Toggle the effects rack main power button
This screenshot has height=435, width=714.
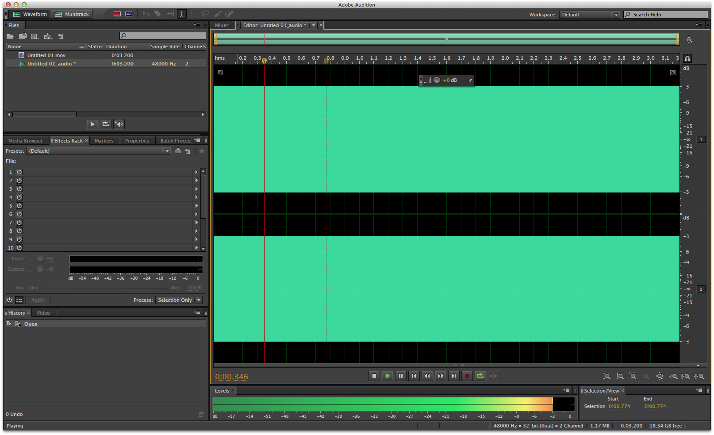pyautogui.click(x=10, y=300)
